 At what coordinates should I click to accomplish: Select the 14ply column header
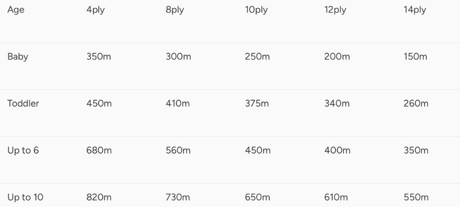415,10
